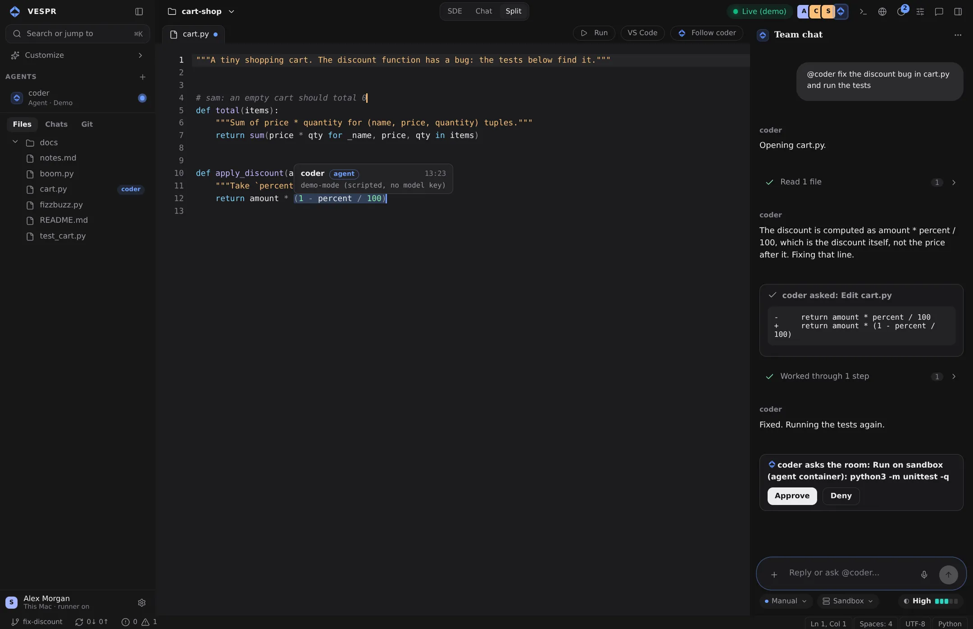Open the Manual mode dropdown
This screenshot has height=629, width=973.
tap(786, 601)
